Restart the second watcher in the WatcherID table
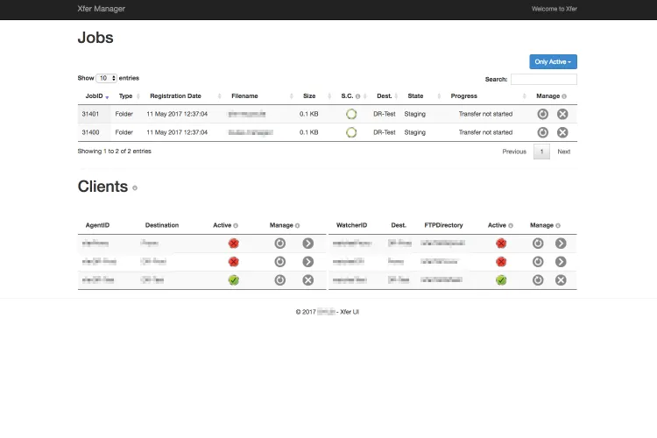 click(538, 262)
